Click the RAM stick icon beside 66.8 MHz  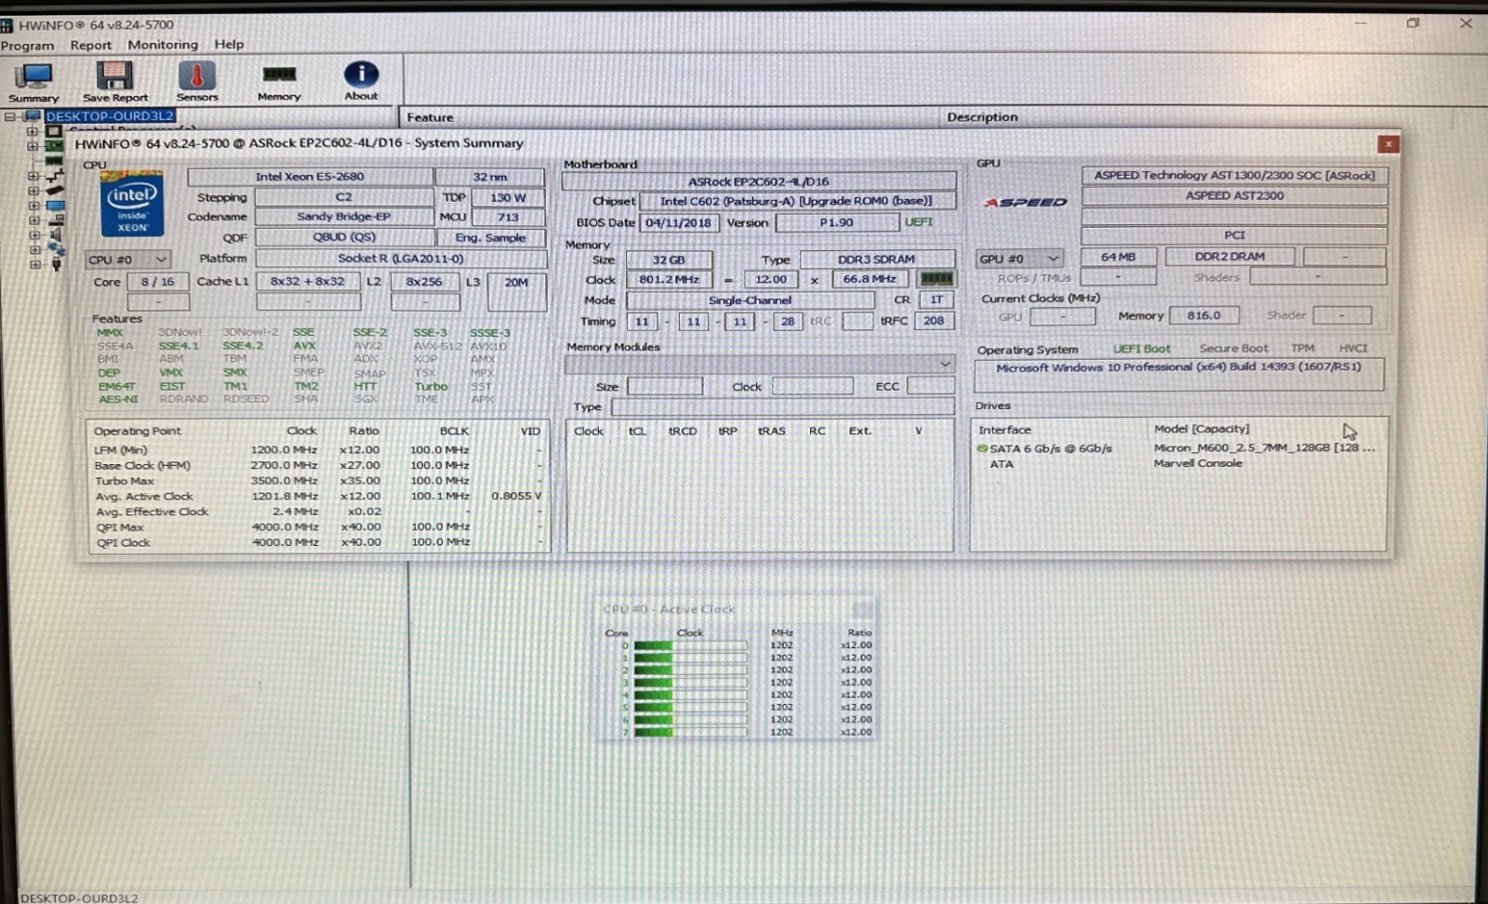(x=936, y=278)
